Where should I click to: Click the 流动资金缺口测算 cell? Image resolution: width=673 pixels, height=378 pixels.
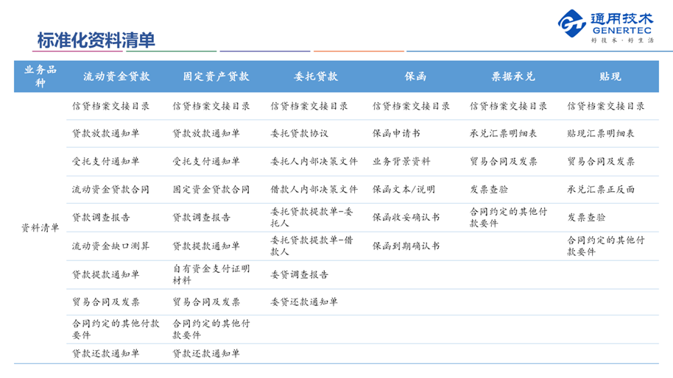pyautogui.click(x=110, y=246)
